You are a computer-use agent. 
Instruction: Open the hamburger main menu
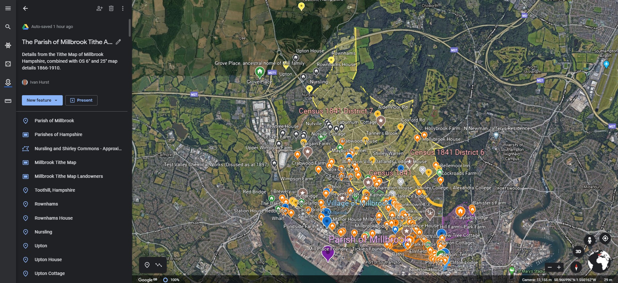click(8, 8)
